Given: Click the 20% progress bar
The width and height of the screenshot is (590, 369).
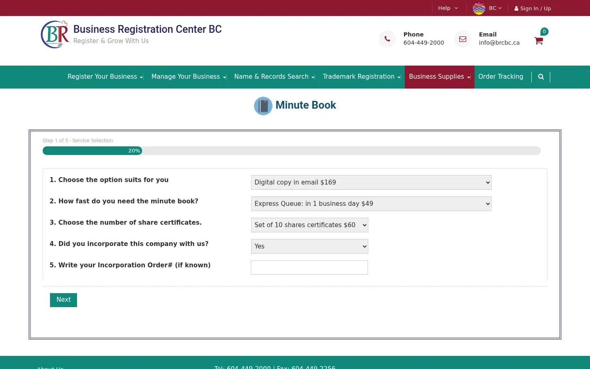Looking at the screenshot, I should click(92, 151).
